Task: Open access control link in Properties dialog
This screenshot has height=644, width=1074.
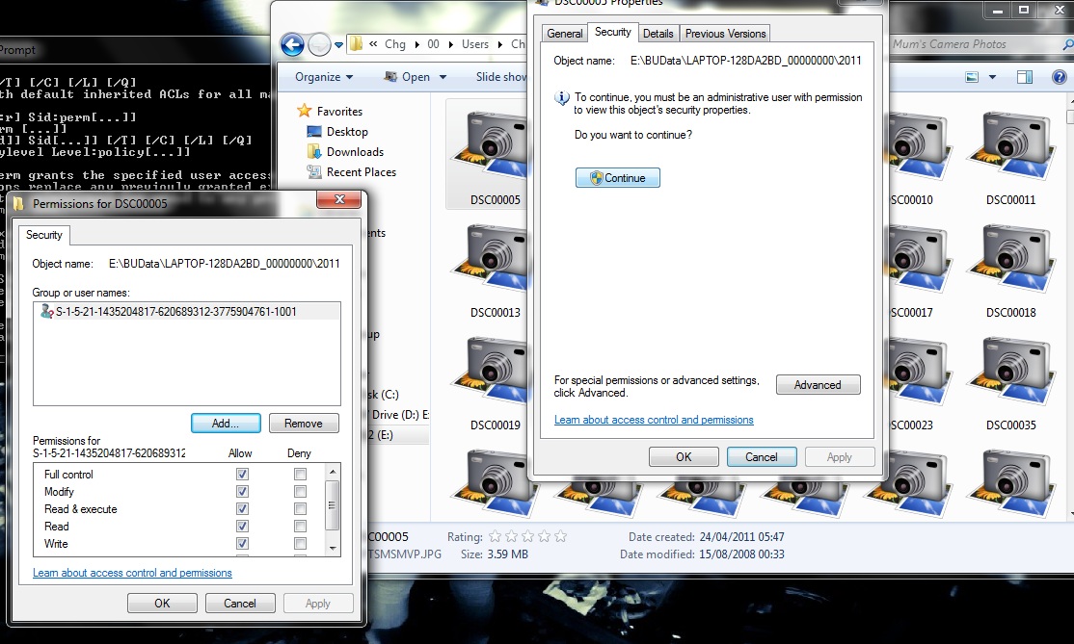Action: (x=654, y=420)
